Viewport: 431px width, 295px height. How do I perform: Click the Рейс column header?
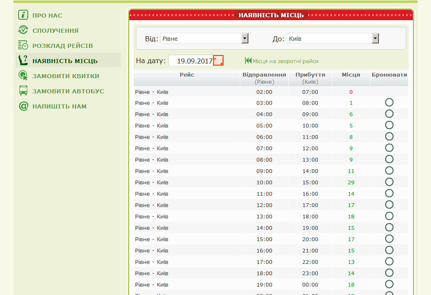point(187,78)
